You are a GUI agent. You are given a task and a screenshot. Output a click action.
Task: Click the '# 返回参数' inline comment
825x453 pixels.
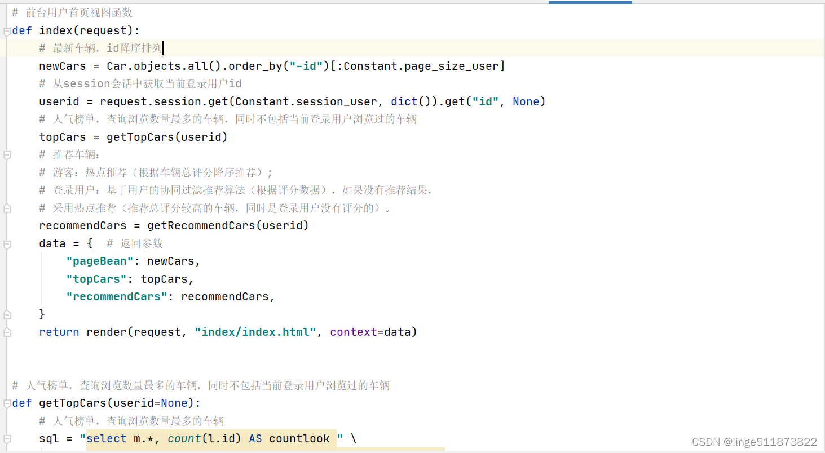(x=134, y=243)
